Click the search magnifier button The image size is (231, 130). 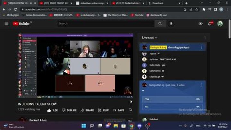point(160,23)
